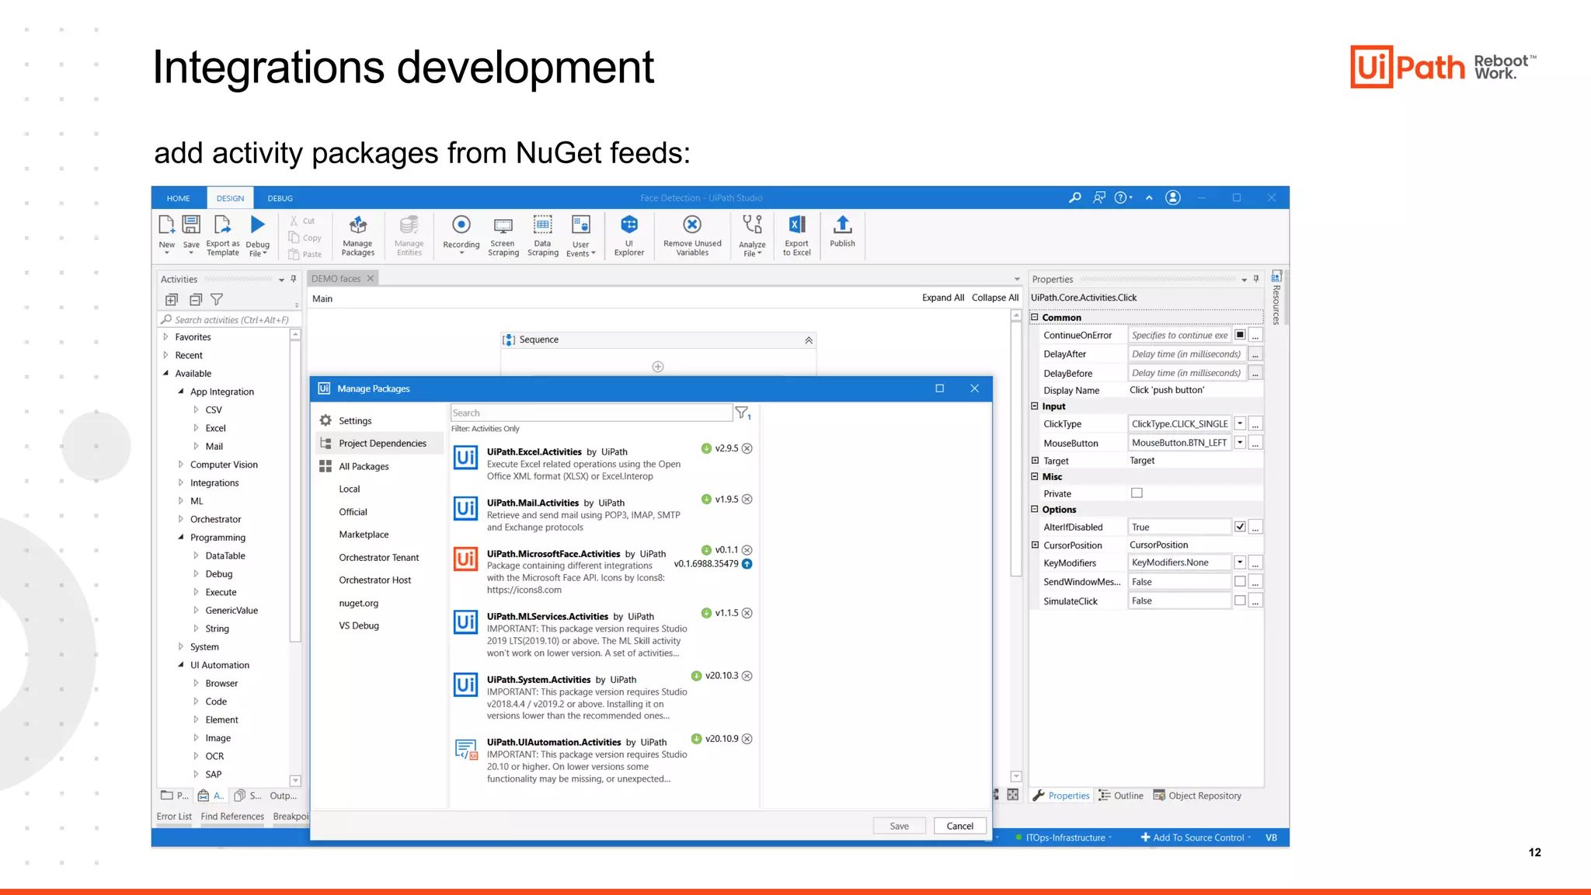
Task: Click the add-activity plus in Sequence
Action: pyautogui.click(x=658, y=367)
